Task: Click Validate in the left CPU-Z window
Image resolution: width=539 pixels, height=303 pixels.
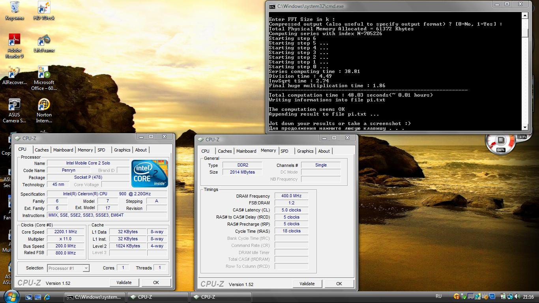Action: (x=124, y=282)
